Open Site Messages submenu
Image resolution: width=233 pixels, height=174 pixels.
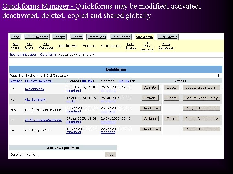(46, 46)
